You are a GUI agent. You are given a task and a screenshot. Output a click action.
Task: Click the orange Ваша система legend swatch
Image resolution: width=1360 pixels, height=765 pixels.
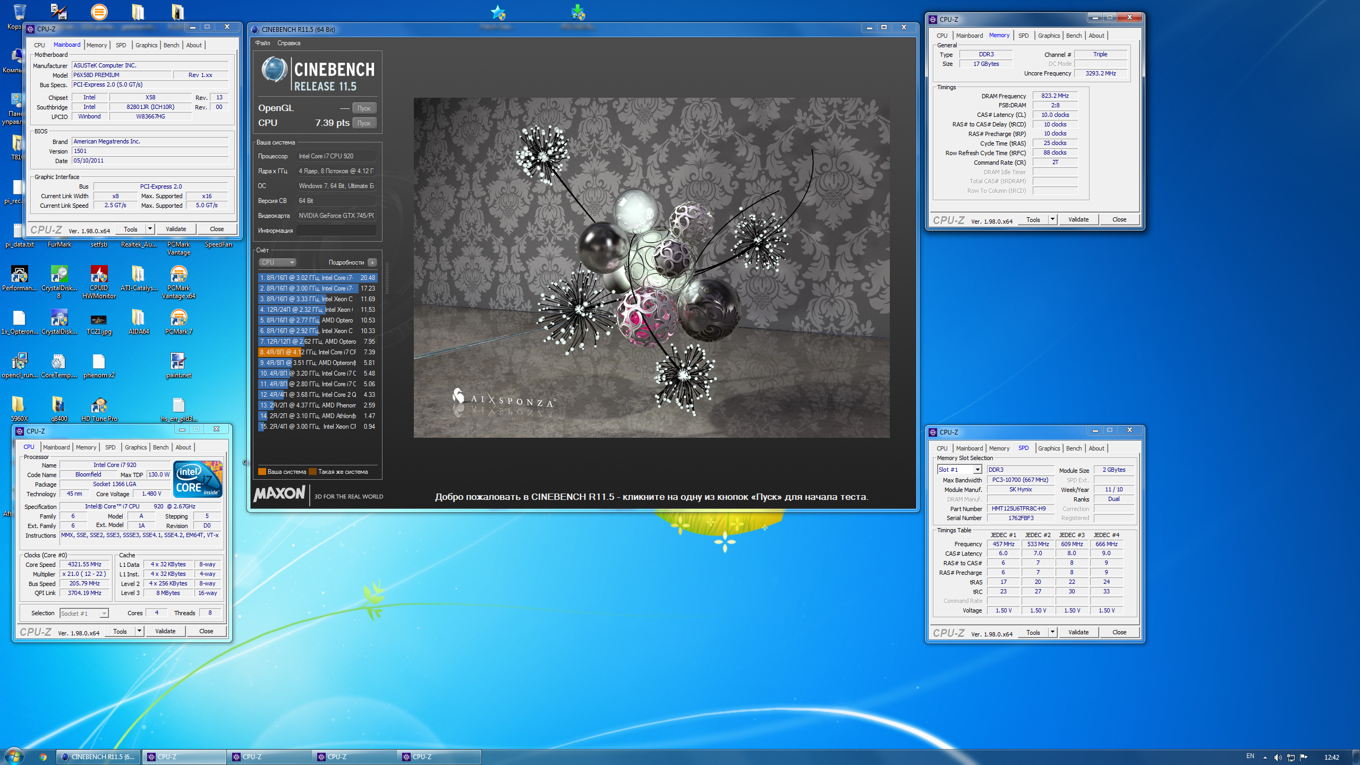pos(262,472)
